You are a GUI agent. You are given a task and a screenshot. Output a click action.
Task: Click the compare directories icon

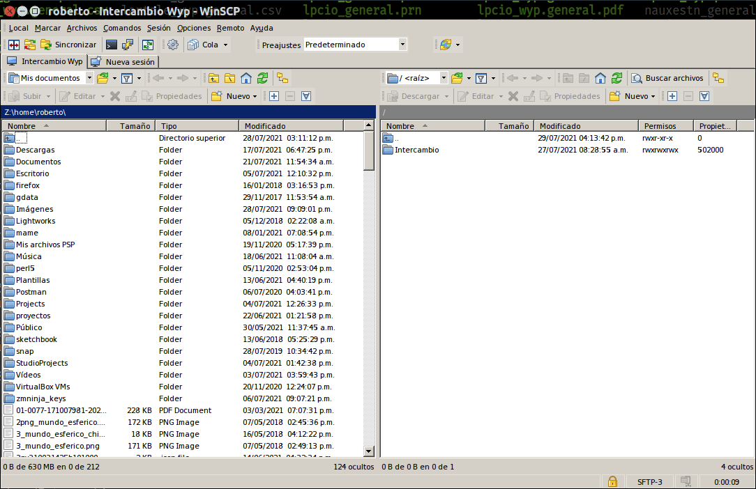coord(14,45)
